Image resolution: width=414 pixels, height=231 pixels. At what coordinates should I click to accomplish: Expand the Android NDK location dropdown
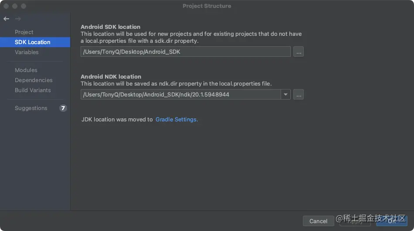coord(285,94)
